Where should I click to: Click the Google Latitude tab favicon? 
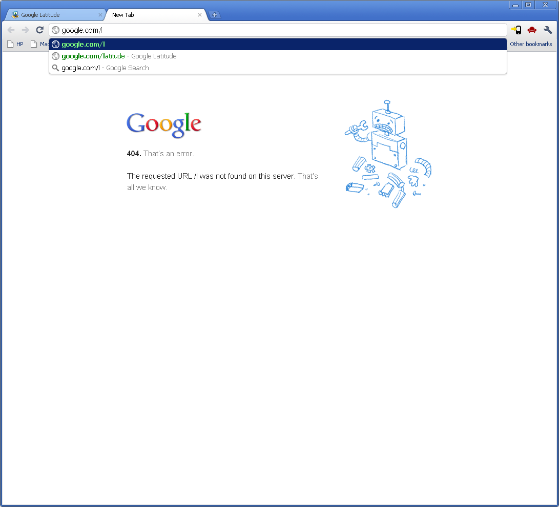[x=15, y=15]
